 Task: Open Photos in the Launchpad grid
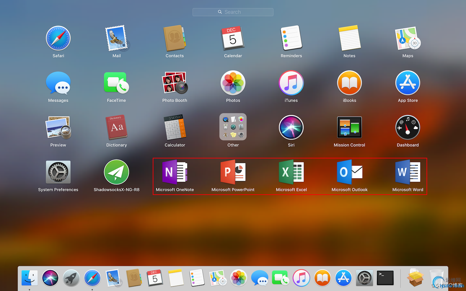[233, 83]
